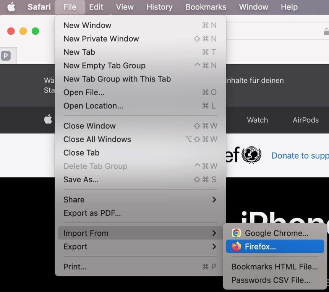Click the Donate to support link
The image size is (329, 292).
(x=300, y=156)
